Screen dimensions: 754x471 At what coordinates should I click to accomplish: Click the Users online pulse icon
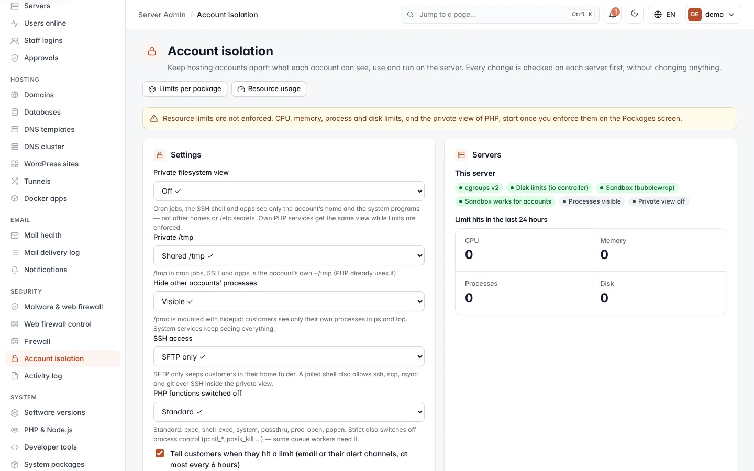click(x=15, y=23)
